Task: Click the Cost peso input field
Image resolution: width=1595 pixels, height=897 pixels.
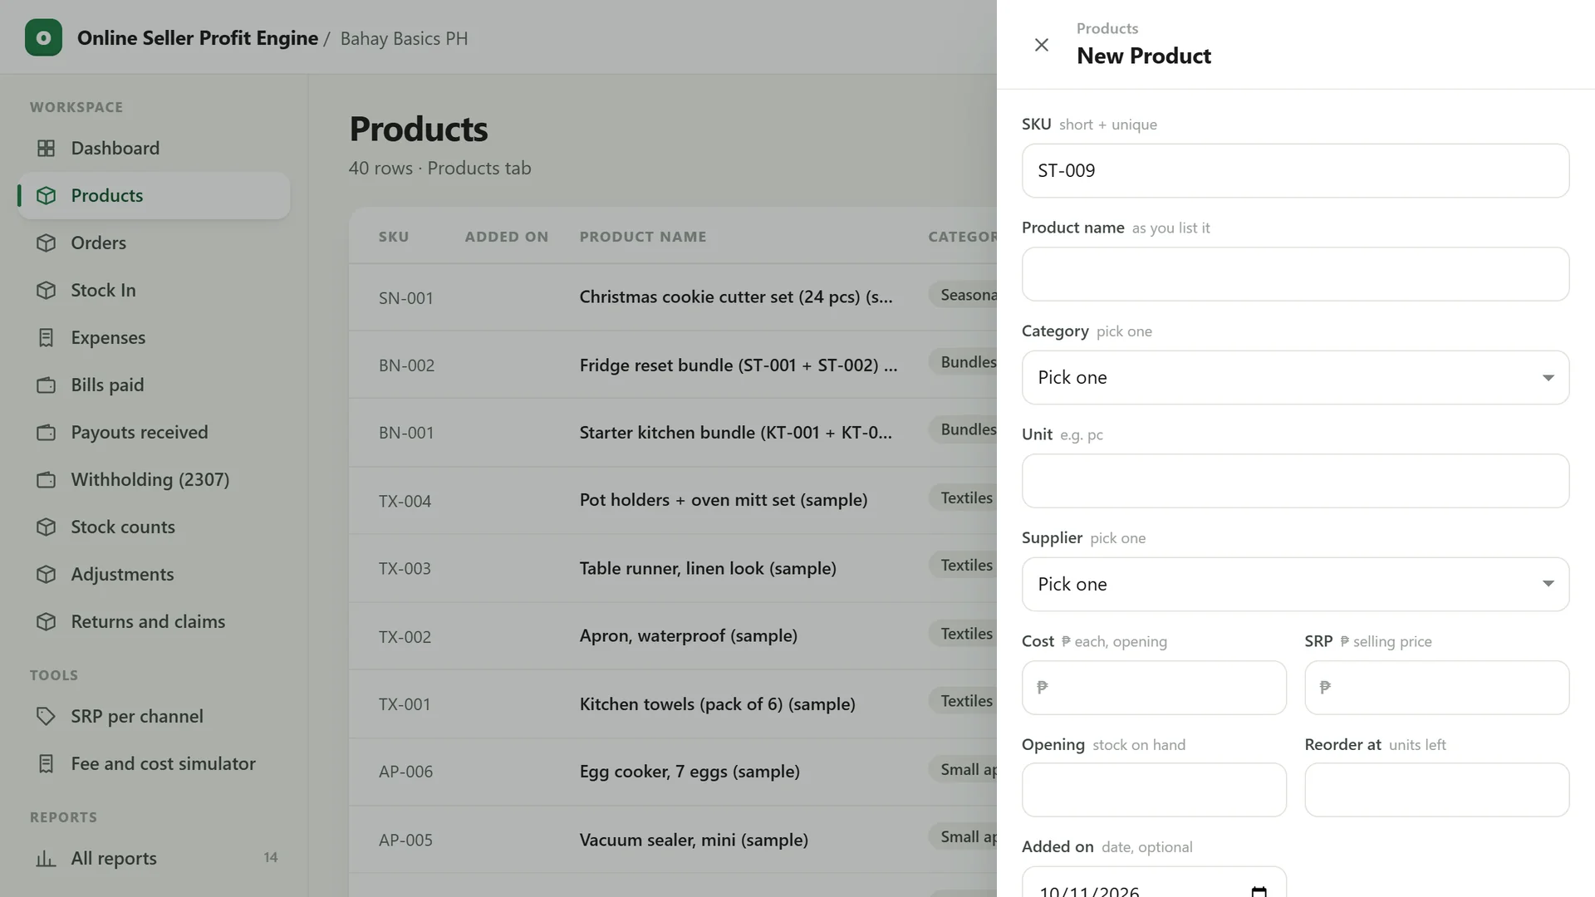Action: pyautogui.click(x=1154, y=688)
